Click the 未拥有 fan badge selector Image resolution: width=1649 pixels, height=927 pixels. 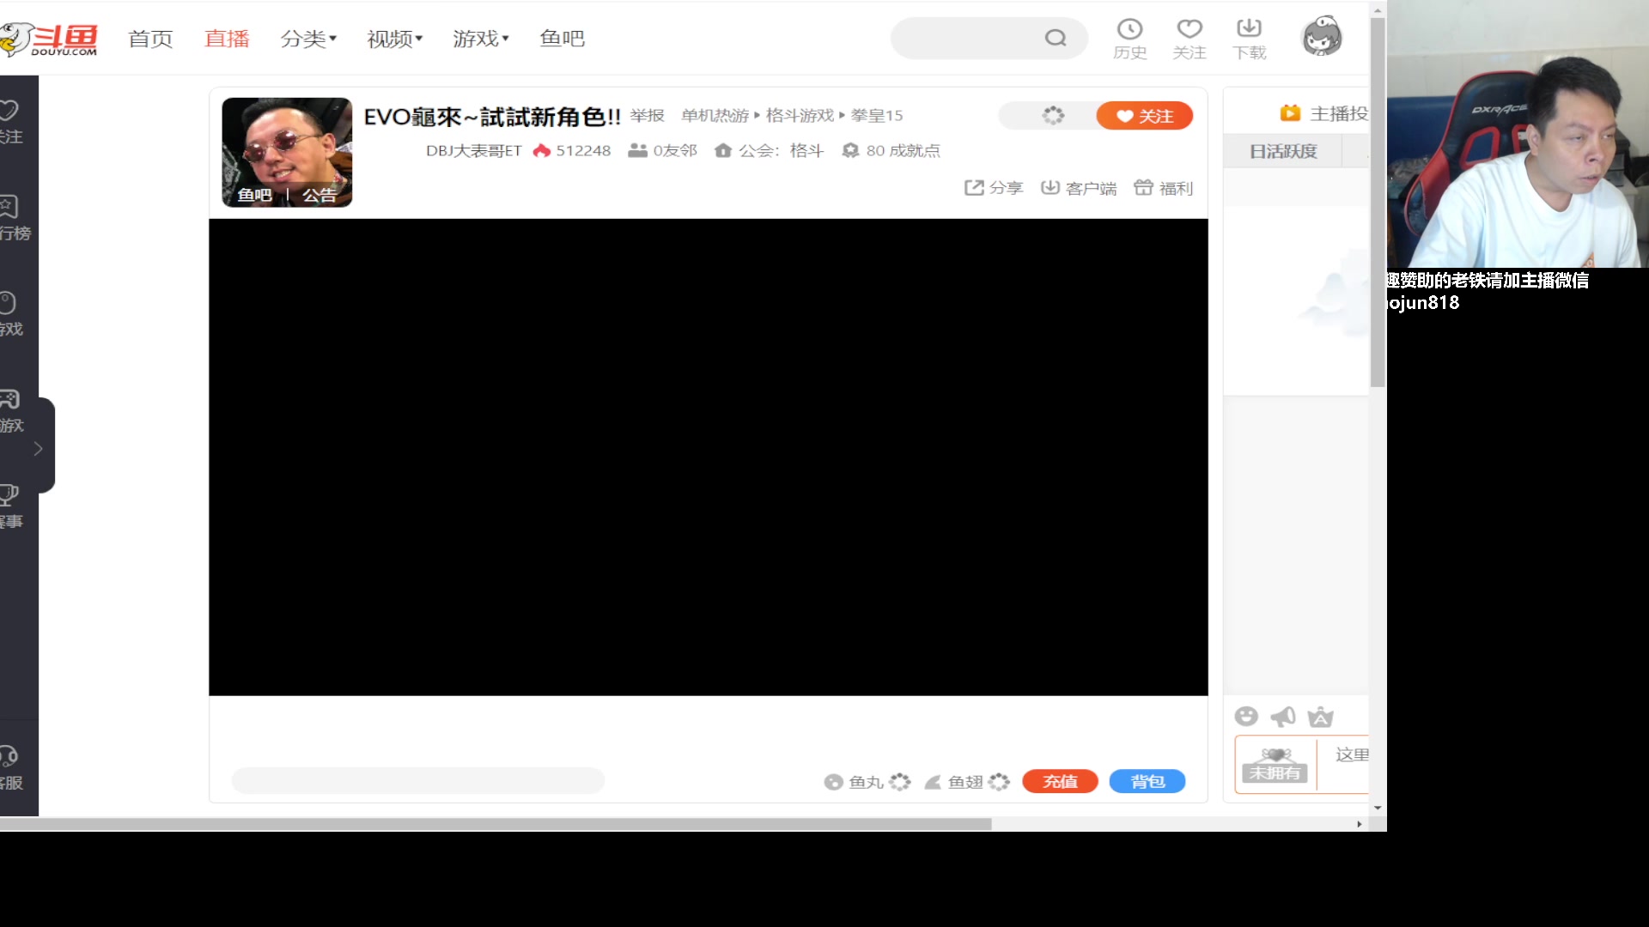tap(1275, 765)
